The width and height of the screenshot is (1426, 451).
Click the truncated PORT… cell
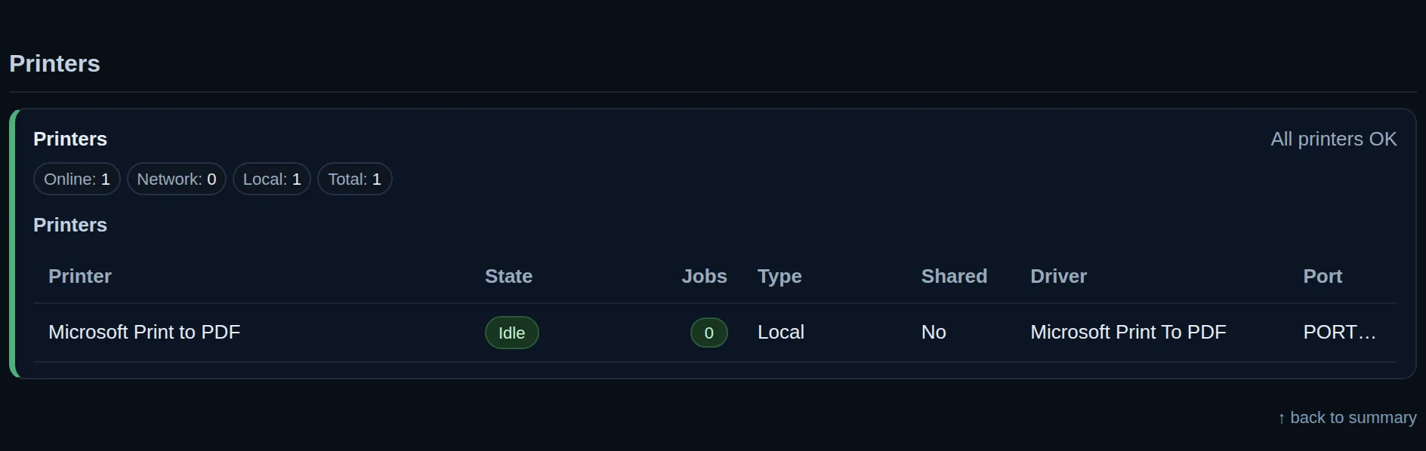pyautogui.click(x=1339, y=332)
